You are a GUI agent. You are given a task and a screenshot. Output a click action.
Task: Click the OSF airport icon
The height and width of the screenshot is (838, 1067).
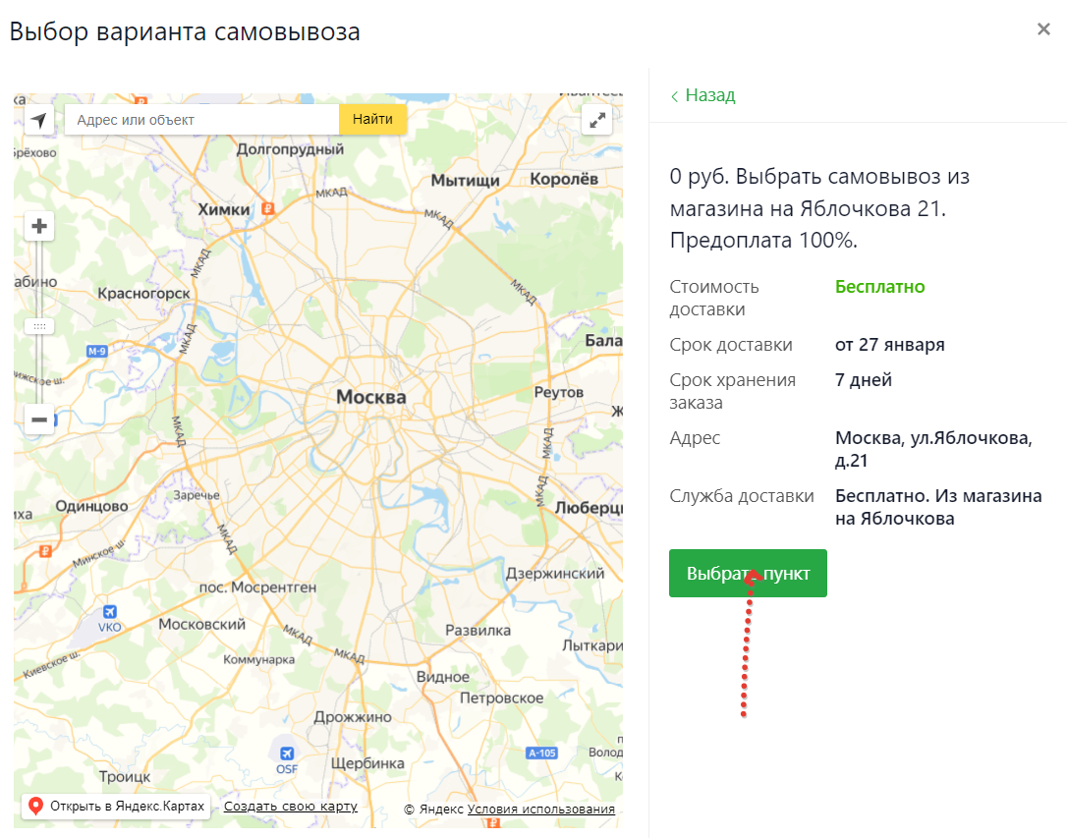[x=287, y=752]
